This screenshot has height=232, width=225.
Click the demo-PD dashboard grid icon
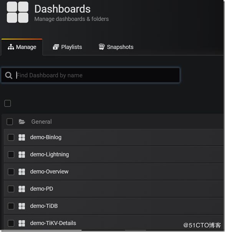coord(22,189)
